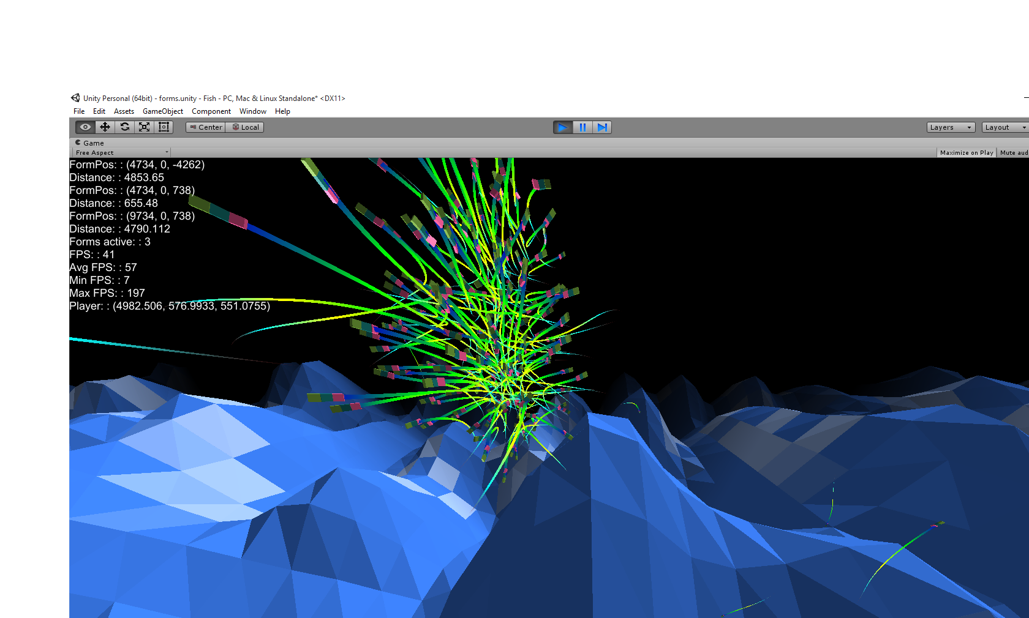1029x618 pixels.
Task: Expand the Layers dropdown
Action: 950,127
